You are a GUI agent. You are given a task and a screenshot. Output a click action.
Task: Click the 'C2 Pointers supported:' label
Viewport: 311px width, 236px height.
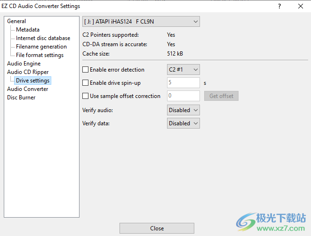[111, 35]
